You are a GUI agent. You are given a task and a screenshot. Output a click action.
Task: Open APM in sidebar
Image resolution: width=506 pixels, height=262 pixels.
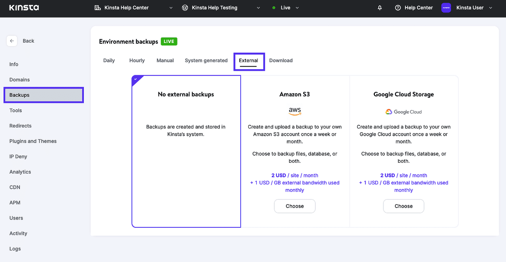pos(15,202)
